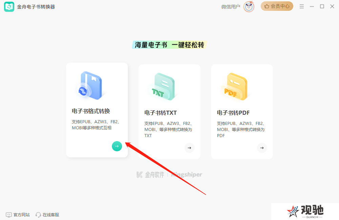Click the arrow button on 电子书转TXT card
The image size is (339, 220).
click(190, 148)
